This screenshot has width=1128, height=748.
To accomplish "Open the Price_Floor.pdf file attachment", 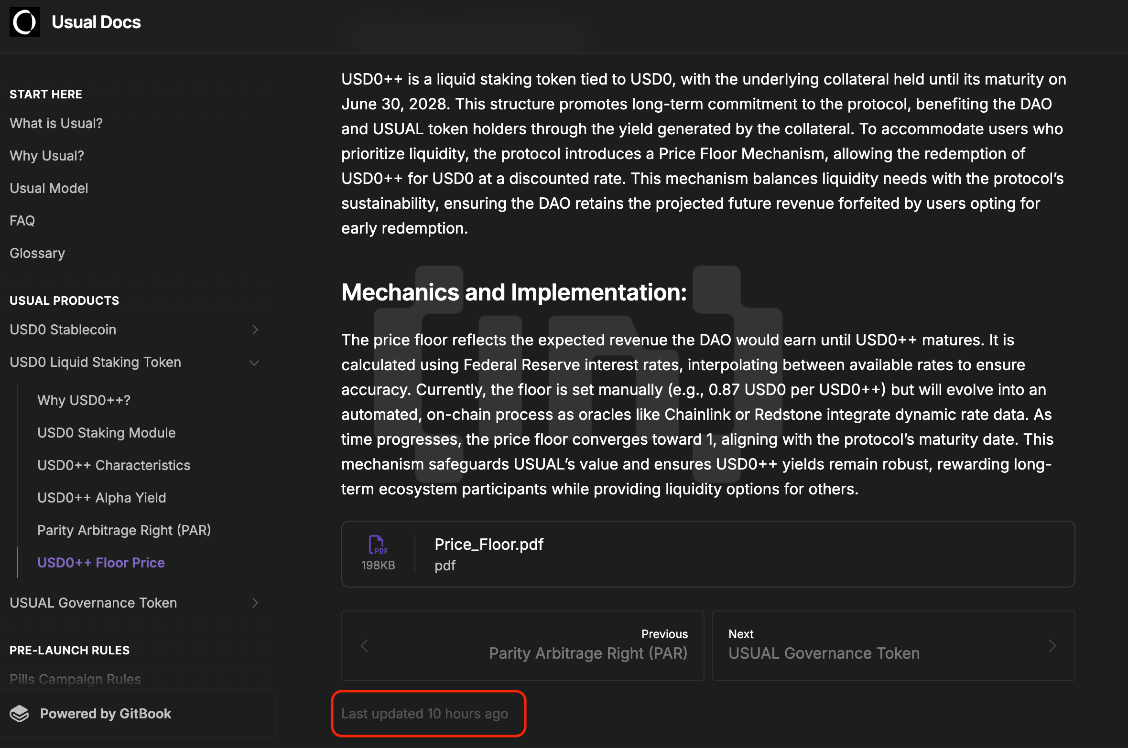I will coord(488,545).
